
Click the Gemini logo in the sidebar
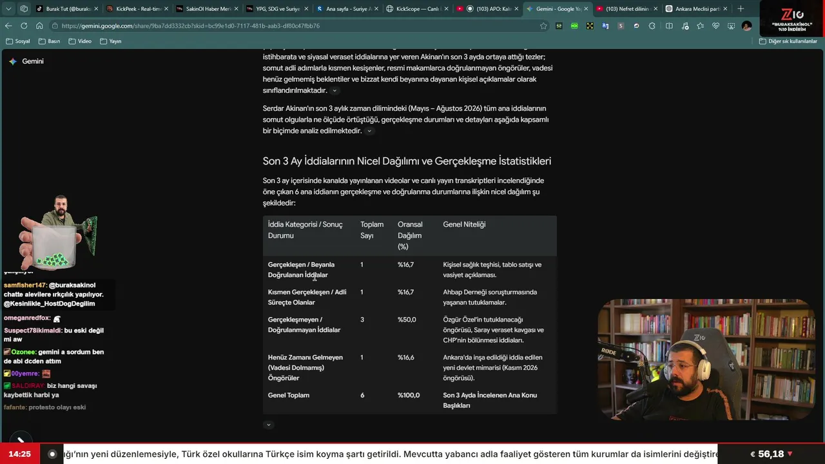click(13, 61)
